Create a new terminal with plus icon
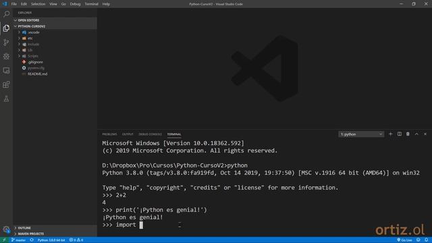Viewport: 432px width, 243px height. pyautogui.click(x=390, y=134)
